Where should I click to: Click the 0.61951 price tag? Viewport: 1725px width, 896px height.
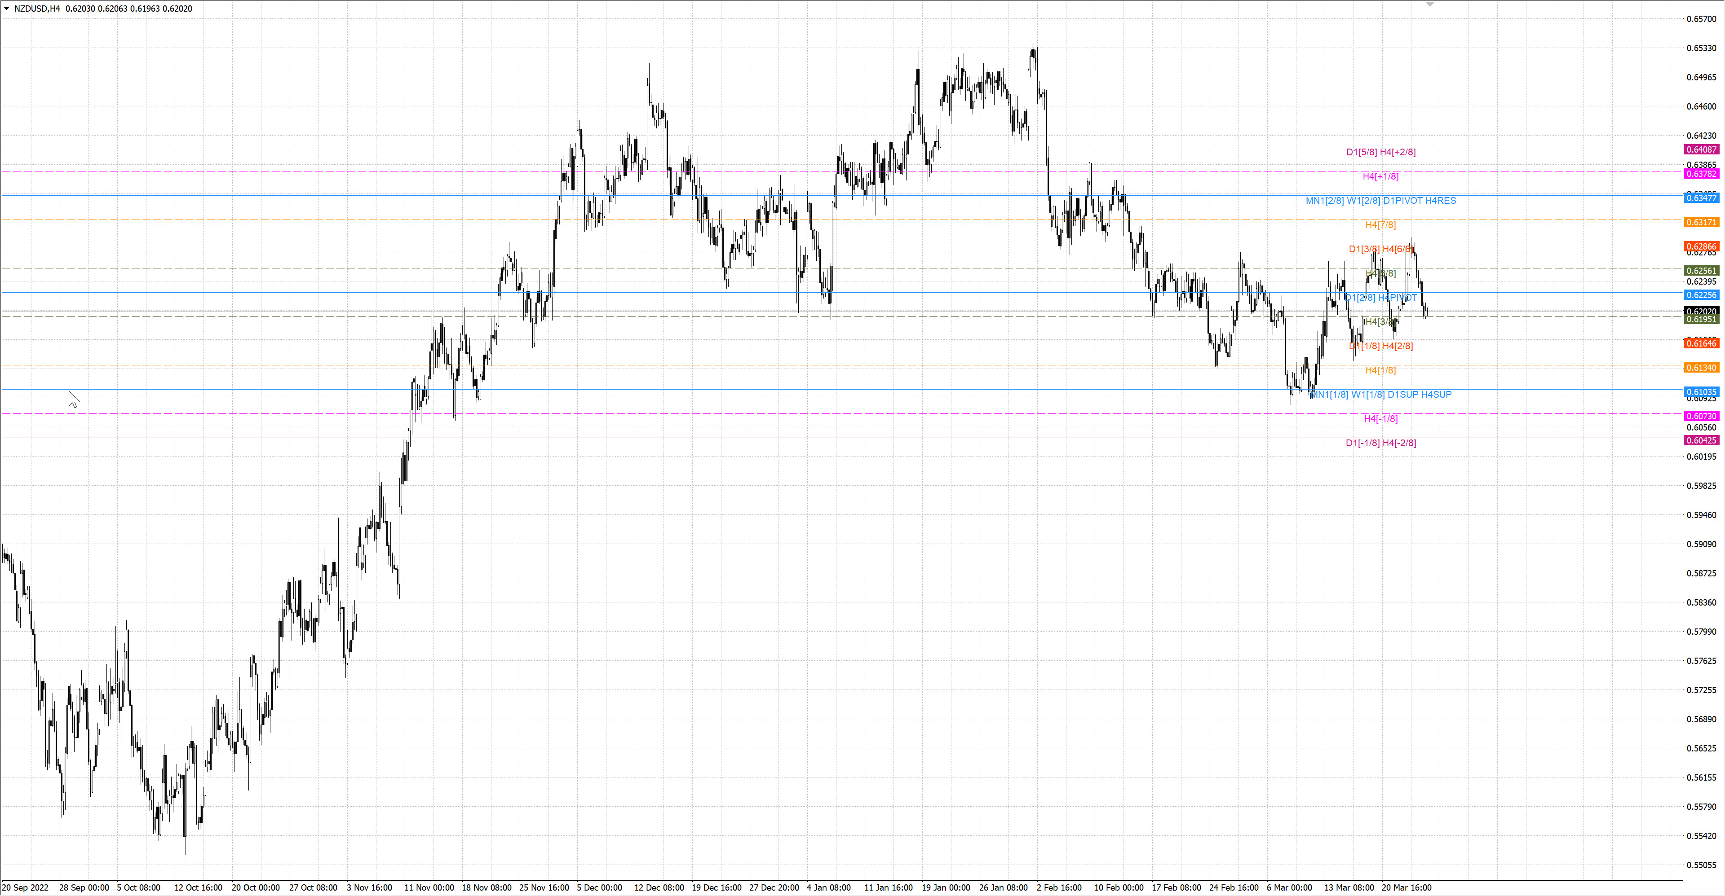click(1702, 320)
